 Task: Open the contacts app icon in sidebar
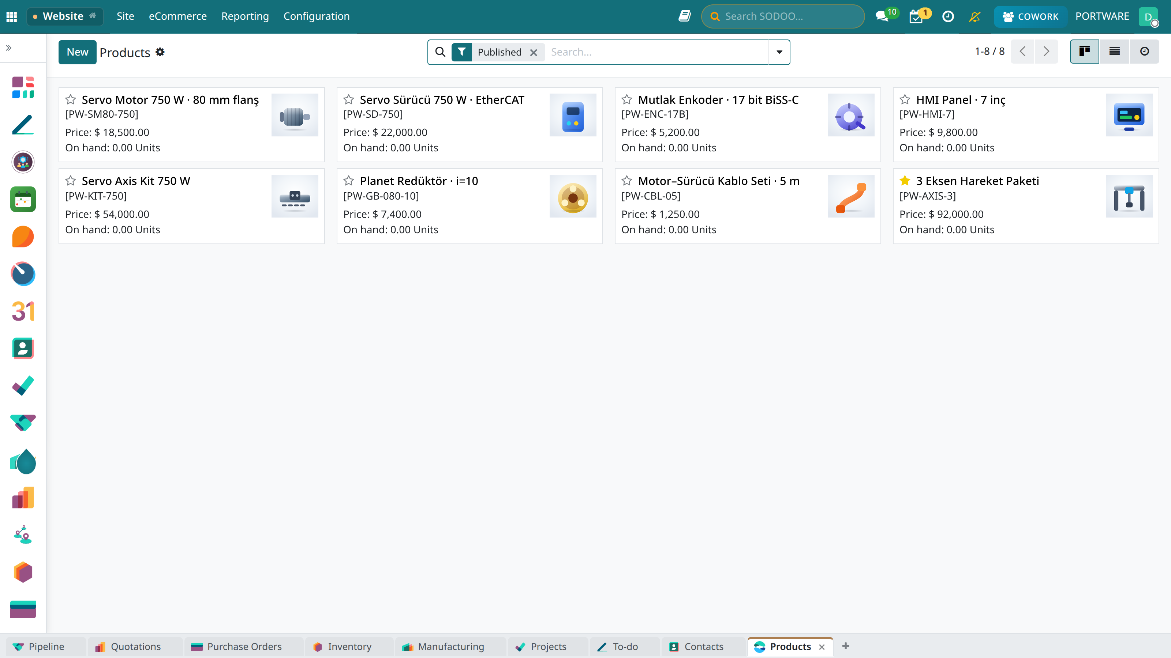[23, 349]
